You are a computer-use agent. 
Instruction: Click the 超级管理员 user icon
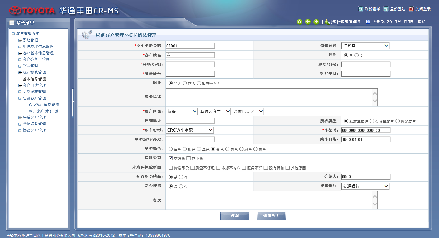click(x=327, y=22)
